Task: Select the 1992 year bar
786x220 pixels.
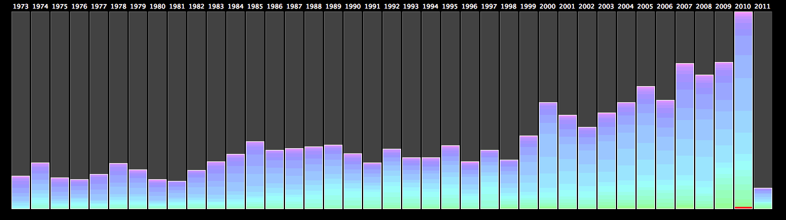Action: 392,179
